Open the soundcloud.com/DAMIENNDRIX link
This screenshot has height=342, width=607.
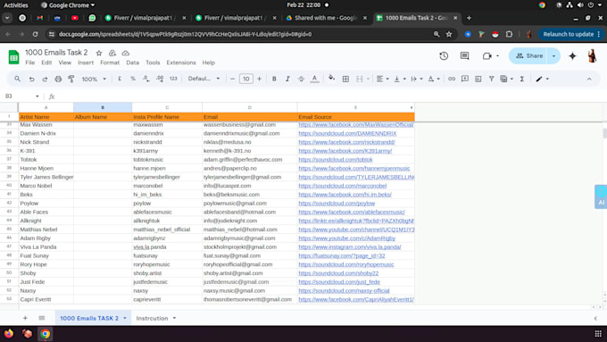click(347, 133)
